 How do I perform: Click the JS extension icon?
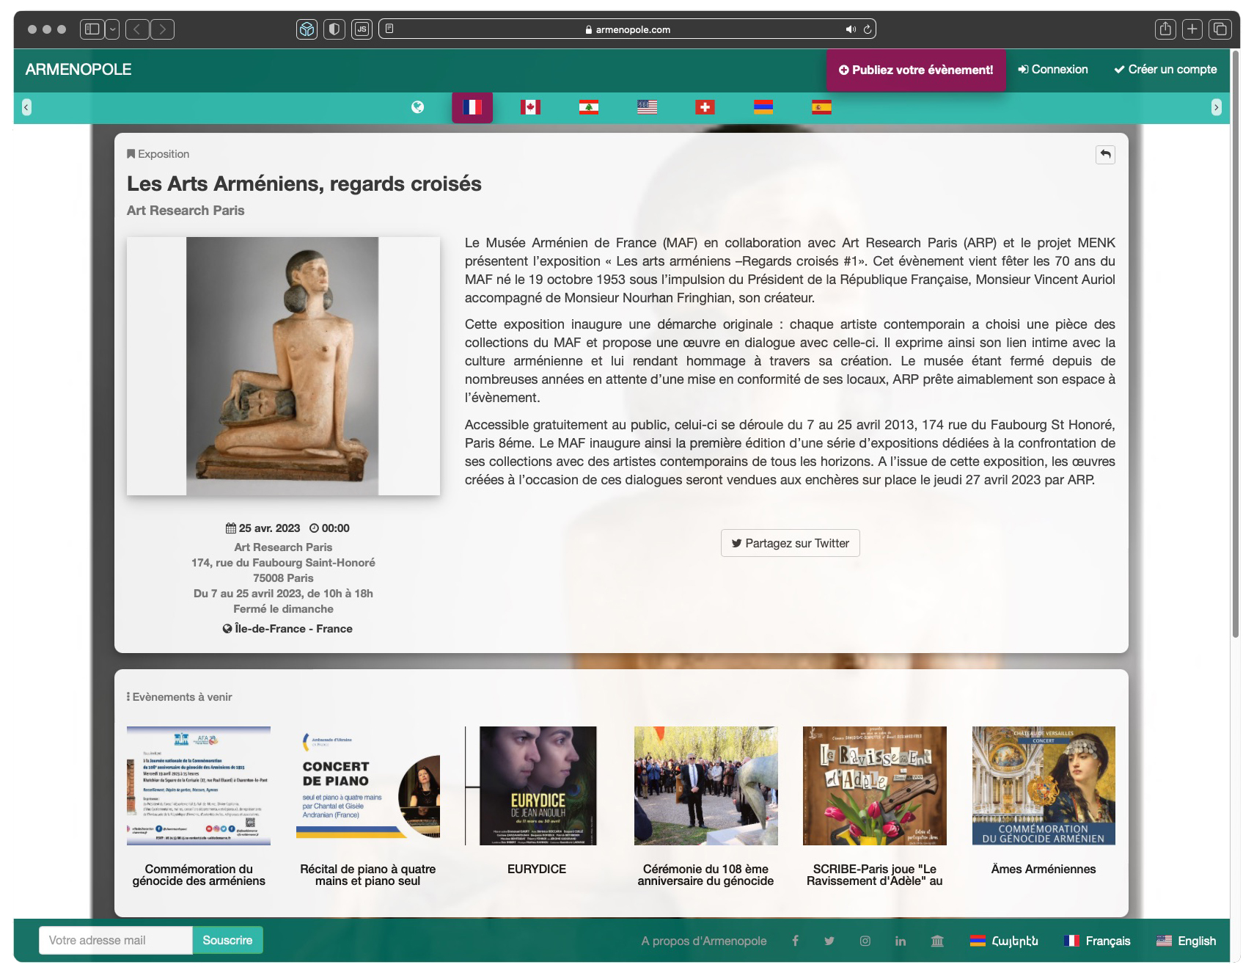(362, 29)
